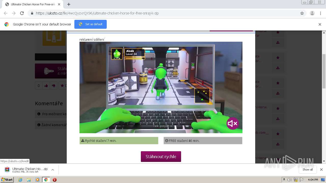Click the address bar URL
Screen dimensions: 326x183
97,13
